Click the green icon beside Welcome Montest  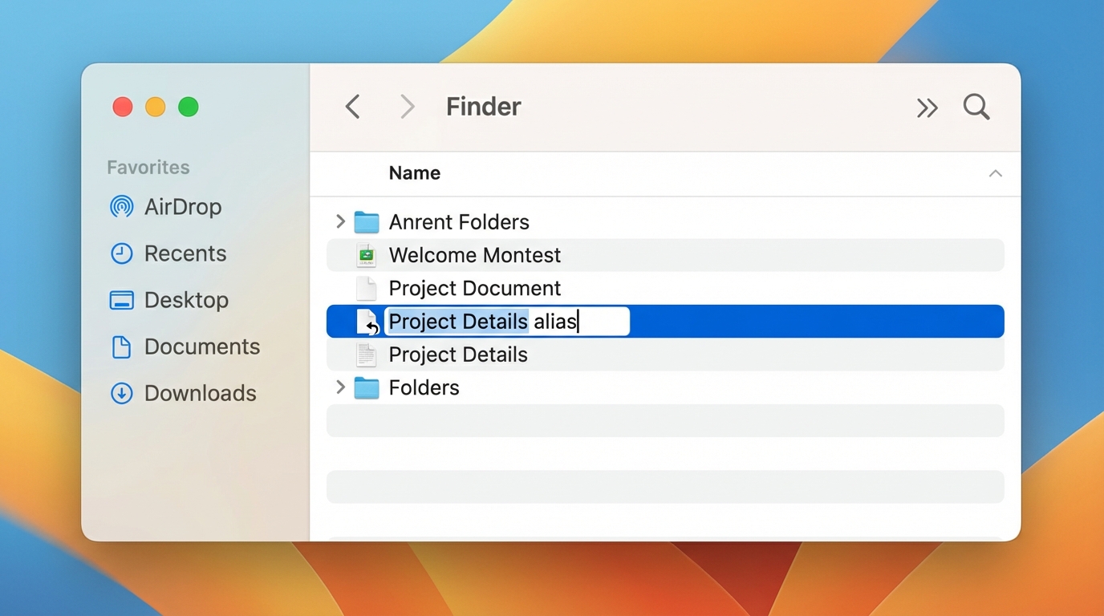click(366, 255)
